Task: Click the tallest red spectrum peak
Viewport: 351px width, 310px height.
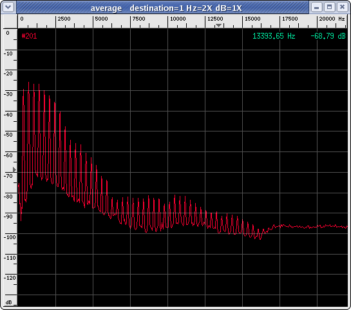Action: coord(28,83)
